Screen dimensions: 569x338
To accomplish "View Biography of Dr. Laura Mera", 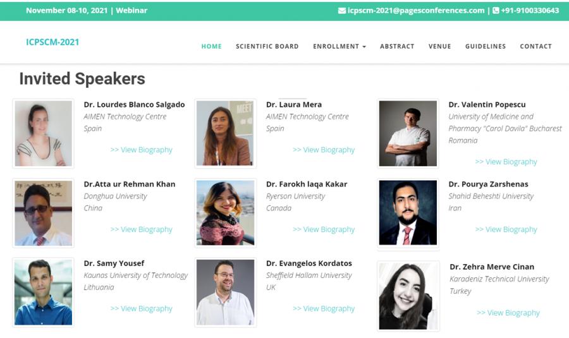I will pyautogui.click(x=324, y=150).
